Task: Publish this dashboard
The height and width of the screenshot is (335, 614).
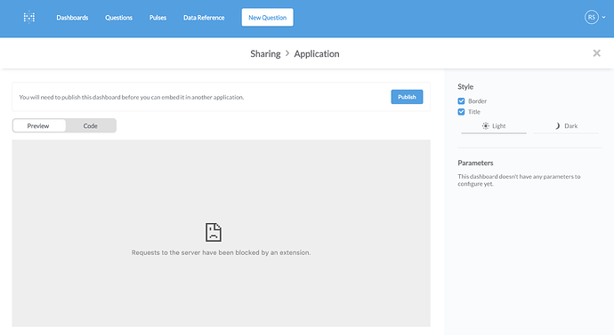Action: pyautogui.click(x=407, y=97)
